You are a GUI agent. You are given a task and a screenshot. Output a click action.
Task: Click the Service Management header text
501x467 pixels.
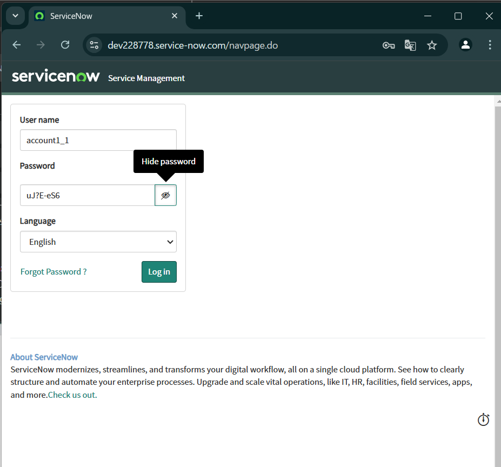click(x=146, y=78)
